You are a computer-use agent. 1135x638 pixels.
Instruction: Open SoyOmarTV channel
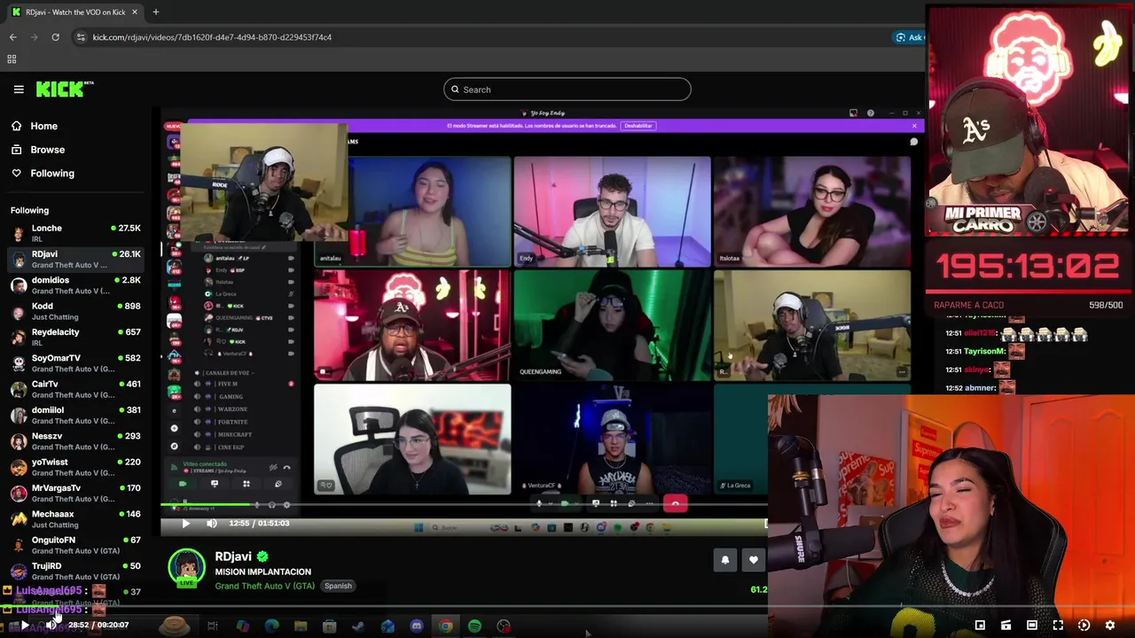click(75, 363)
